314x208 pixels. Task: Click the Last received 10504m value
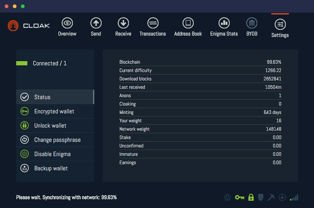point(273,87)
